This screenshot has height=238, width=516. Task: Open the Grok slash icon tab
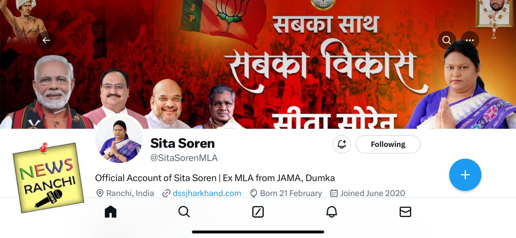(x=258, y=212)
